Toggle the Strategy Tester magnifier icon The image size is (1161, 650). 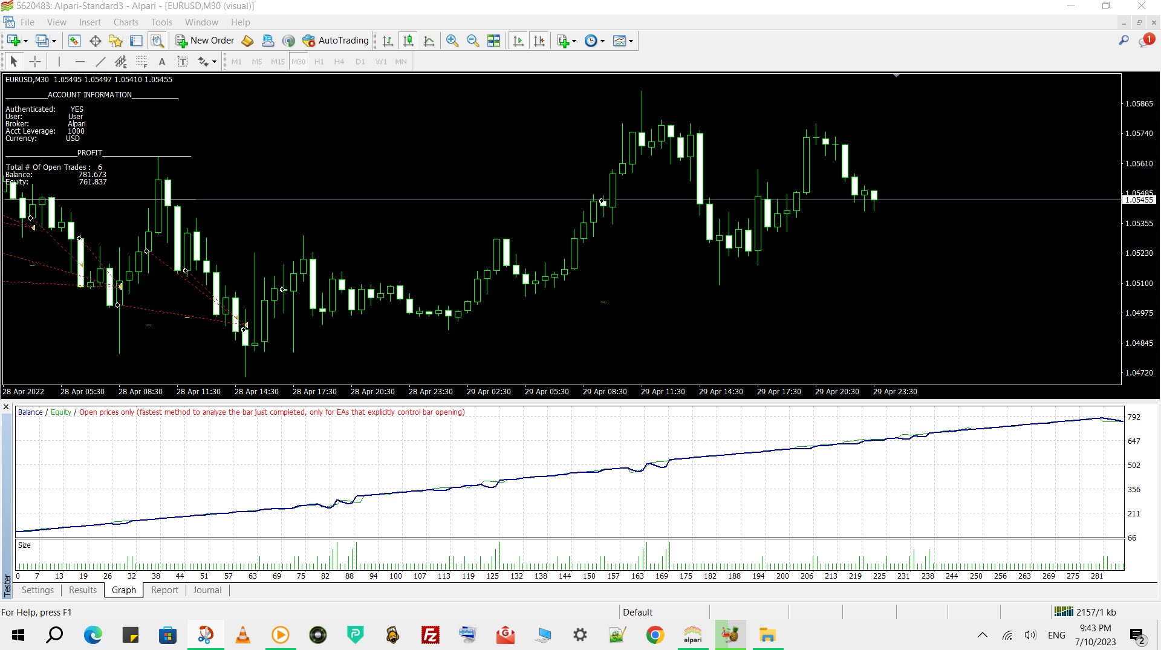[157, 41]
